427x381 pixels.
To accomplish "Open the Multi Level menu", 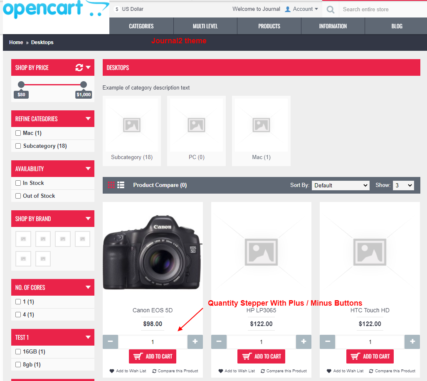I will [x=205, y=26].
